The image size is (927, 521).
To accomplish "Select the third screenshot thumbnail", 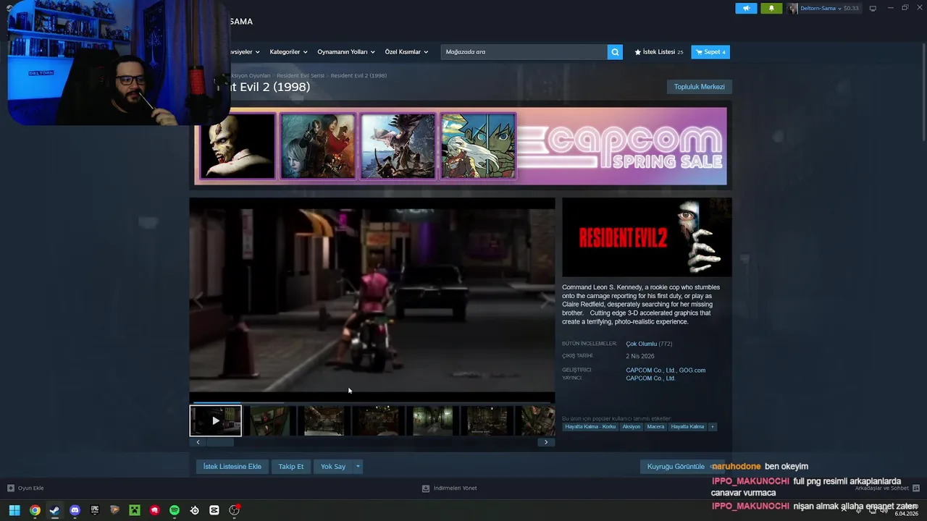I will click(324, 420).
